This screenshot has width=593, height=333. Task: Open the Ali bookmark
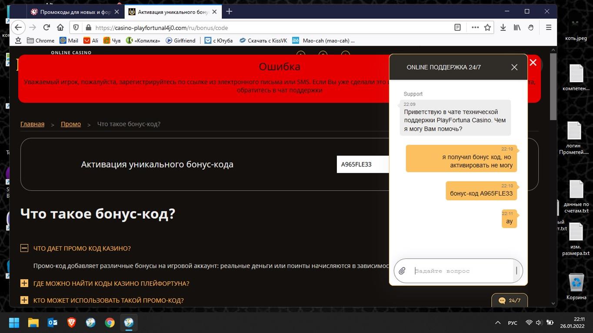tap(91, 40)
